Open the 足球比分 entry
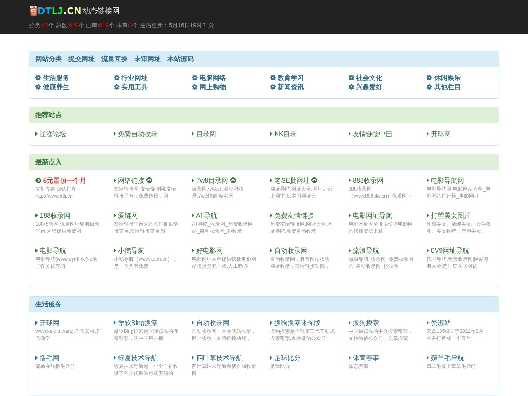This screenshot has height=396, width=528. click(288, 358)
